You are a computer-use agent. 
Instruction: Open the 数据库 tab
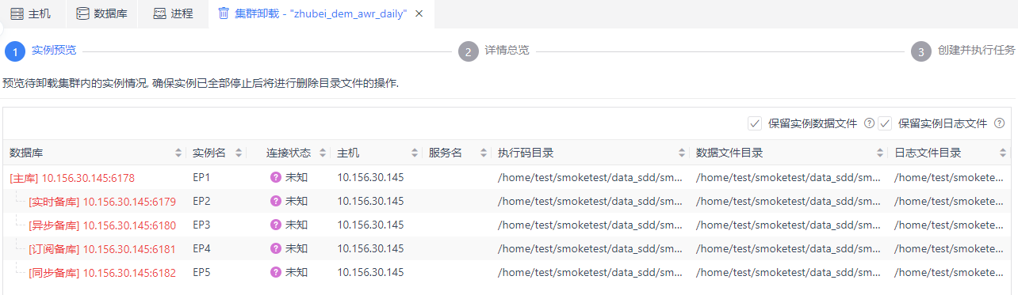(x=101, y=13)
